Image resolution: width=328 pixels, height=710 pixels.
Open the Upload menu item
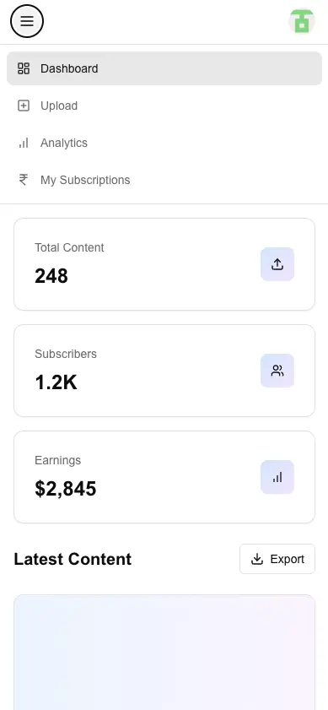click(164, 106)
